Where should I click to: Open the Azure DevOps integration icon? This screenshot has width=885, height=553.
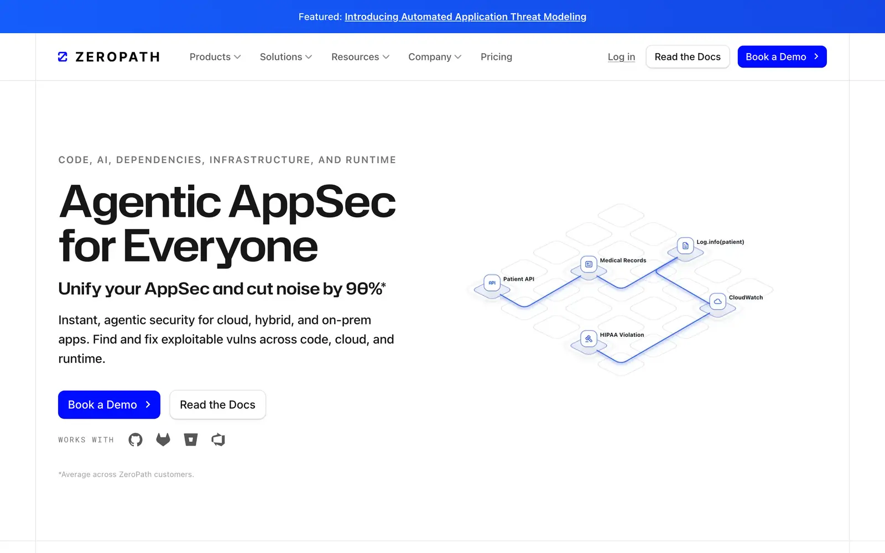(x=218, y=440)
